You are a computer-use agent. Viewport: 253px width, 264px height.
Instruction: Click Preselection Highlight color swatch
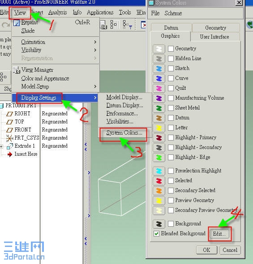(159, 171)
